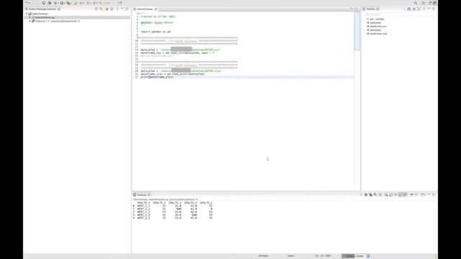
Task: Switch to PyDev perspective icon
Action: [x=434, y=3]
